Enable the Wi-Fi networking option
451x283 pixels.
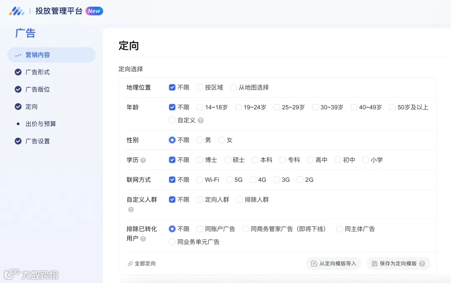199,179
